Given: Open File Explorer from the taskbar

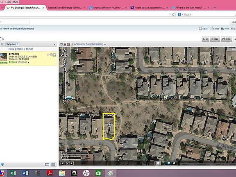Looking at the screenshot, I should pos(62,173).
